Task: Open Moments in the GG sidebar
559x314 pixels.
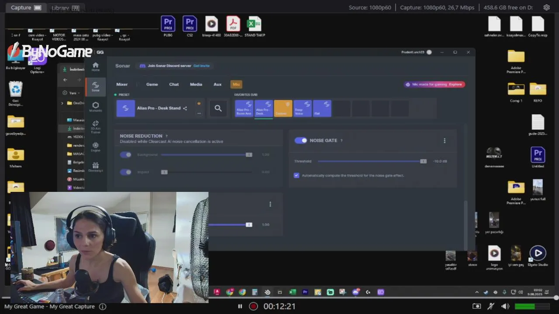Action: [96, 107]
